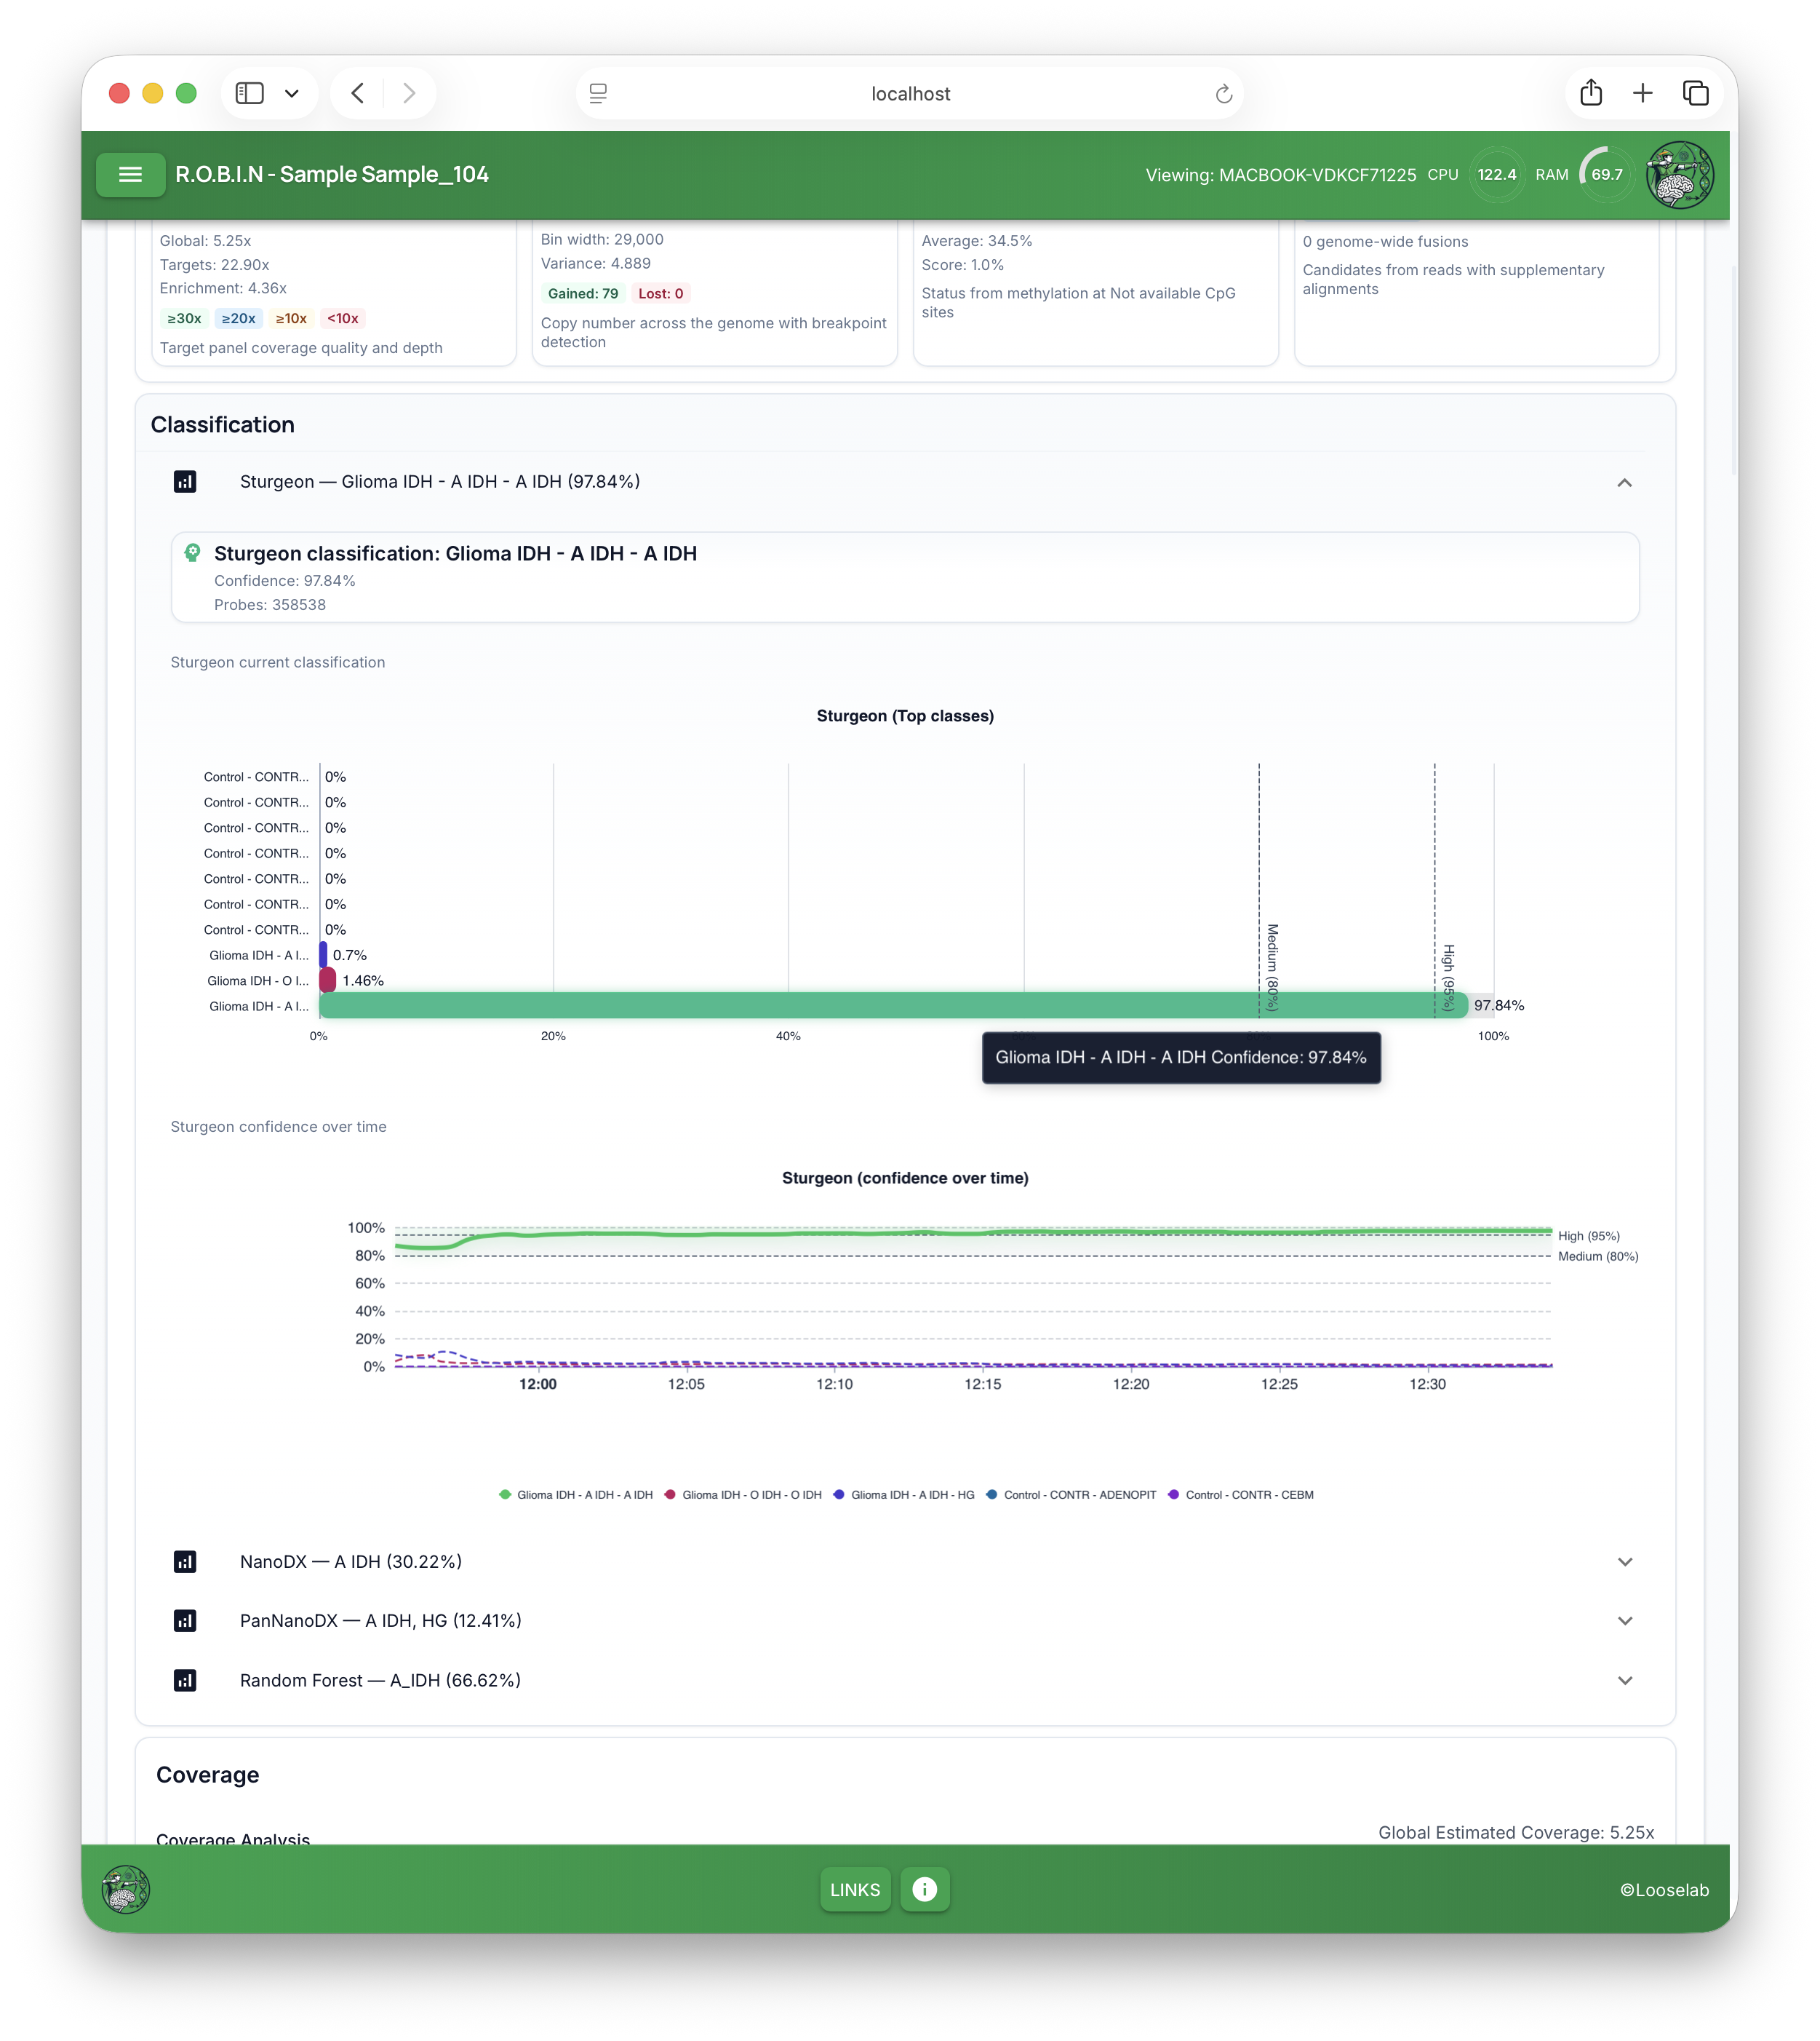
Task: Go back using the browser back arrow
Action: pyautogui.click(x=358, y=94)
